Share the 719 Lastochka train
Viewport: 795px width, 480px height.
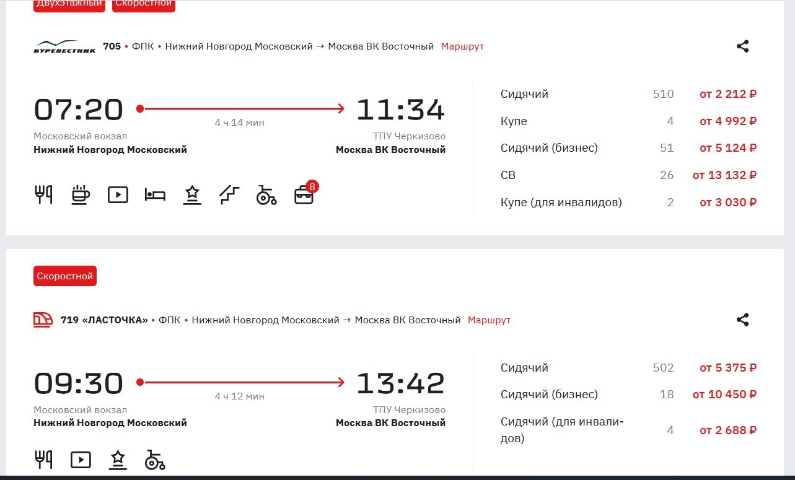coord(742,320)
